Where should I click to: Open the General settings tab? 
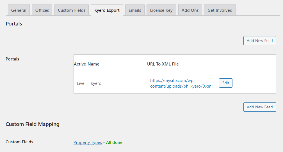19,10
